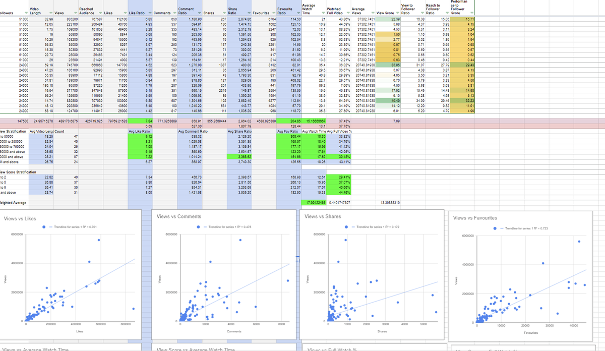Select the performance score cell 32.23
This screenshot has height=351, width=605.
pos(463,101)
